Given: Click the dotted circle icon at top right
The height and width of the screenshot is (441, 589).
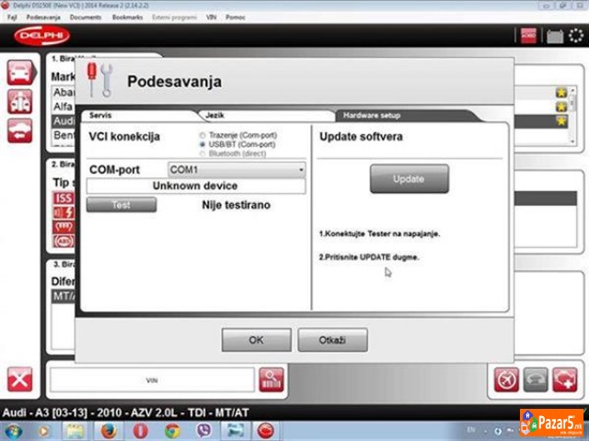Looking at the screenshot, I should tap(576, 36).
